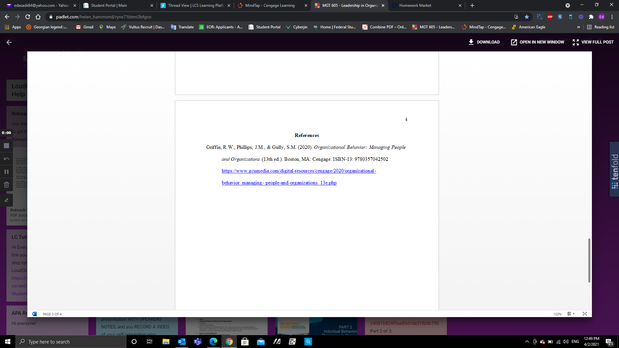The height and width of the screenshot is (348, 619).
Task: Reload the current page
Action: (x=28, y=17)
